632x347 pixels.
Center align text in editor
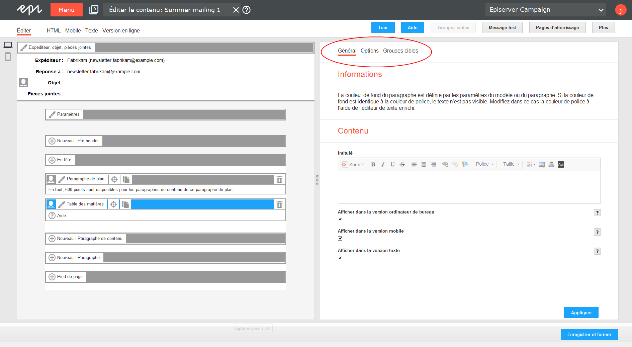pos(424,164)
